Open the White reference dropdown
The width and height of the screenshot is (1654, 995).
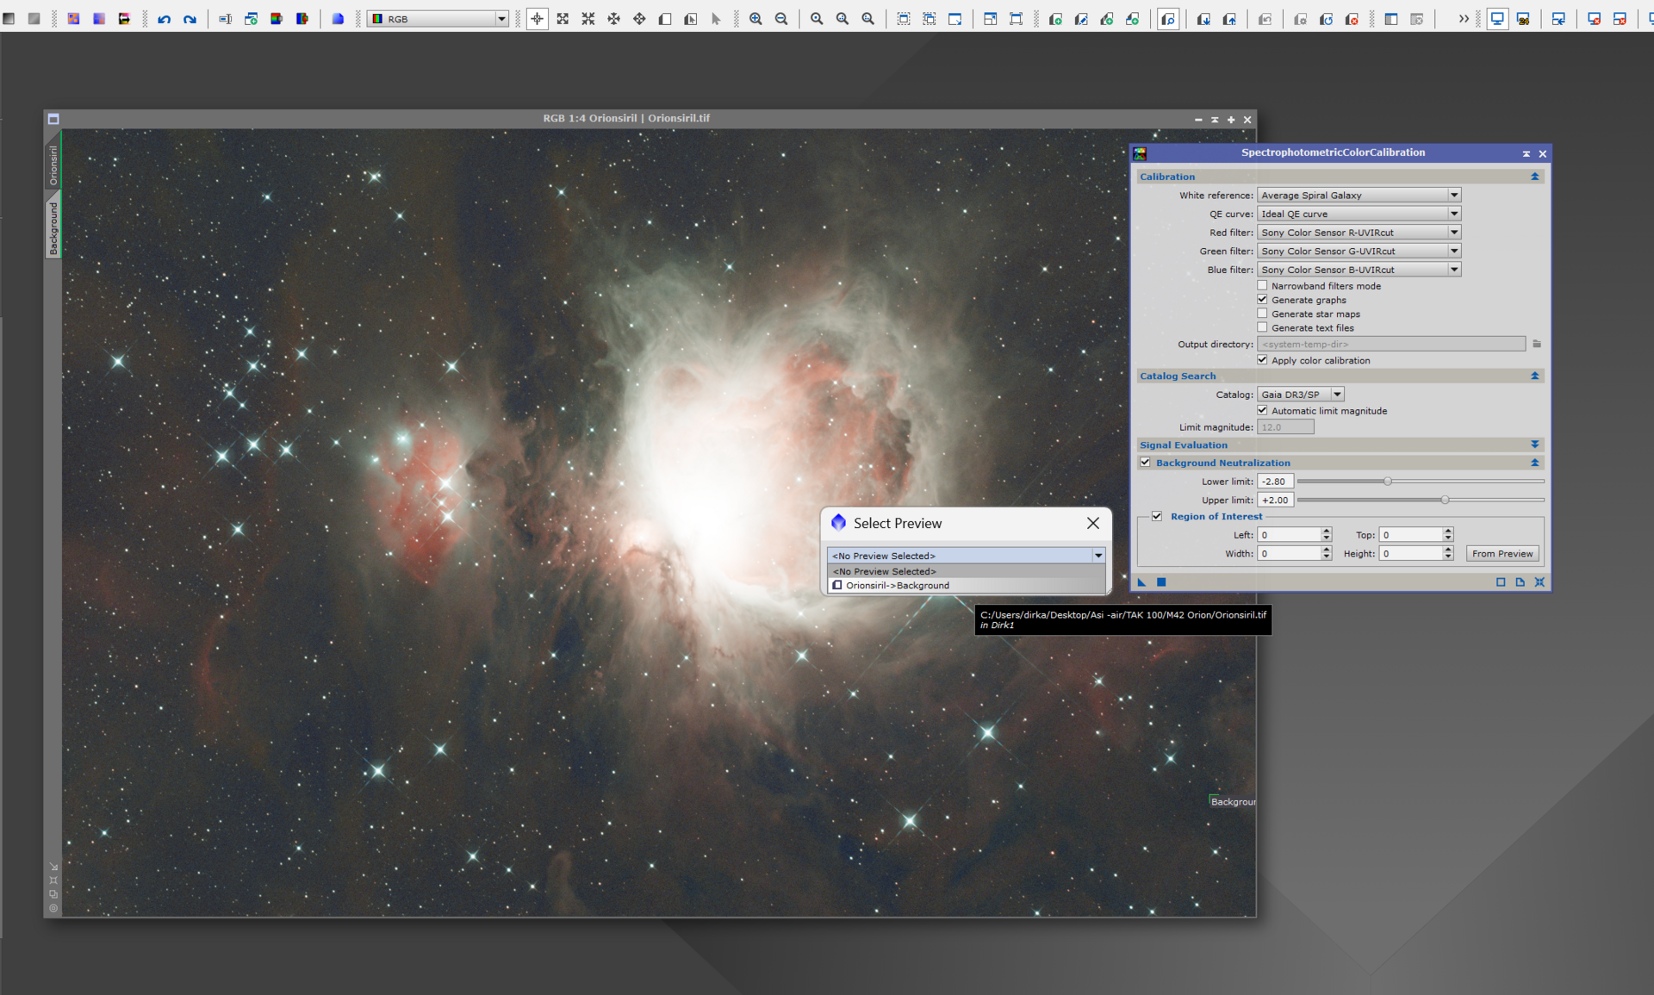1359,196
